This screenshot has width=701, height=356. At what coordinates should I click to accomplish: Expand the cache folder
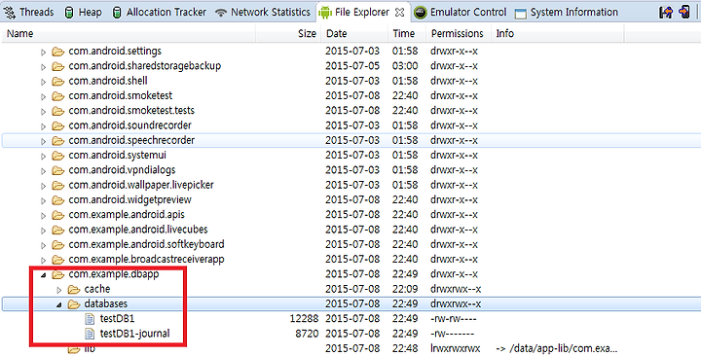tap(59, 290)
